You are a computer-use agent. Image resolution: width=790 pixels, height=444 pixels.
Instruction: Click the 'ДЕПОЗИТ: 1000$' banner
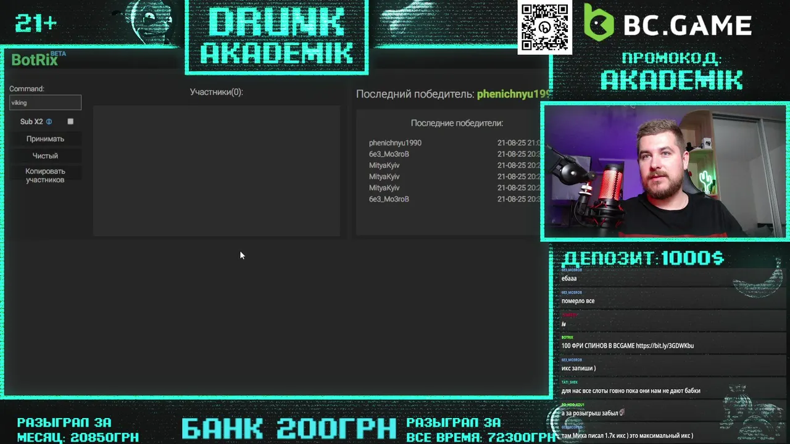[642, 258]
